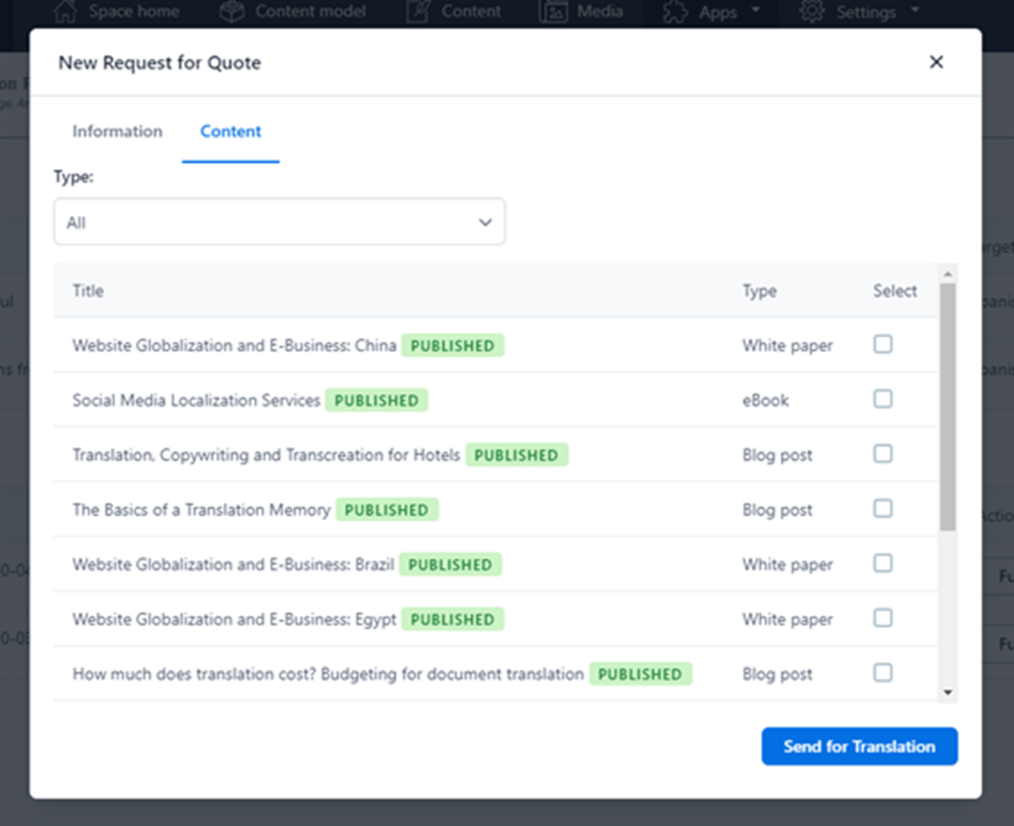This screenshot has height=826, width=1014.
Task: Dismiss the New Request for Quote dialog
Action: [936, 62]
